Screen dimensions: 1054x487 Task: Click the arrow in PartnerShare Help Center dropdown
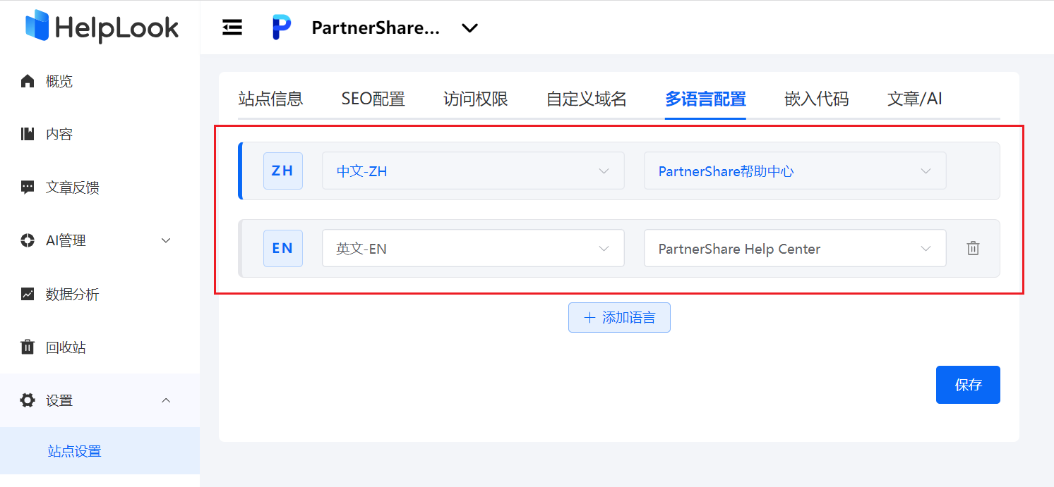click(x=926, y=248)
